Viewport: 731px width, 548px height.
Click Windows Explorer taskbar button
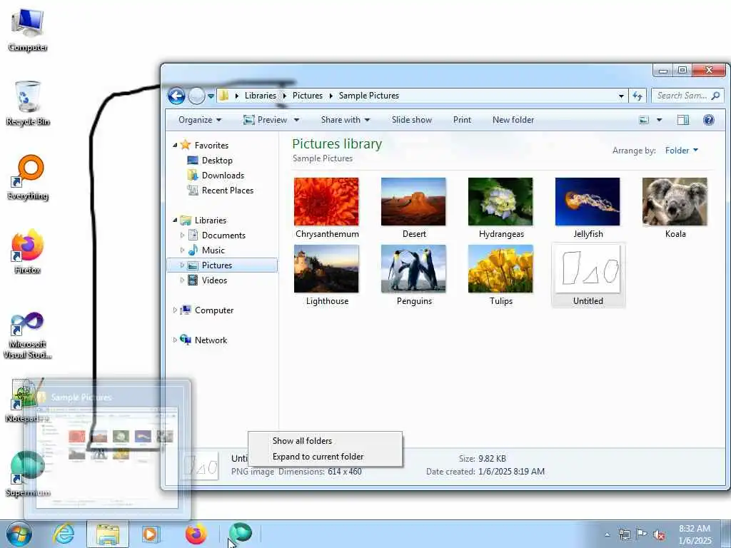[108, 534]
